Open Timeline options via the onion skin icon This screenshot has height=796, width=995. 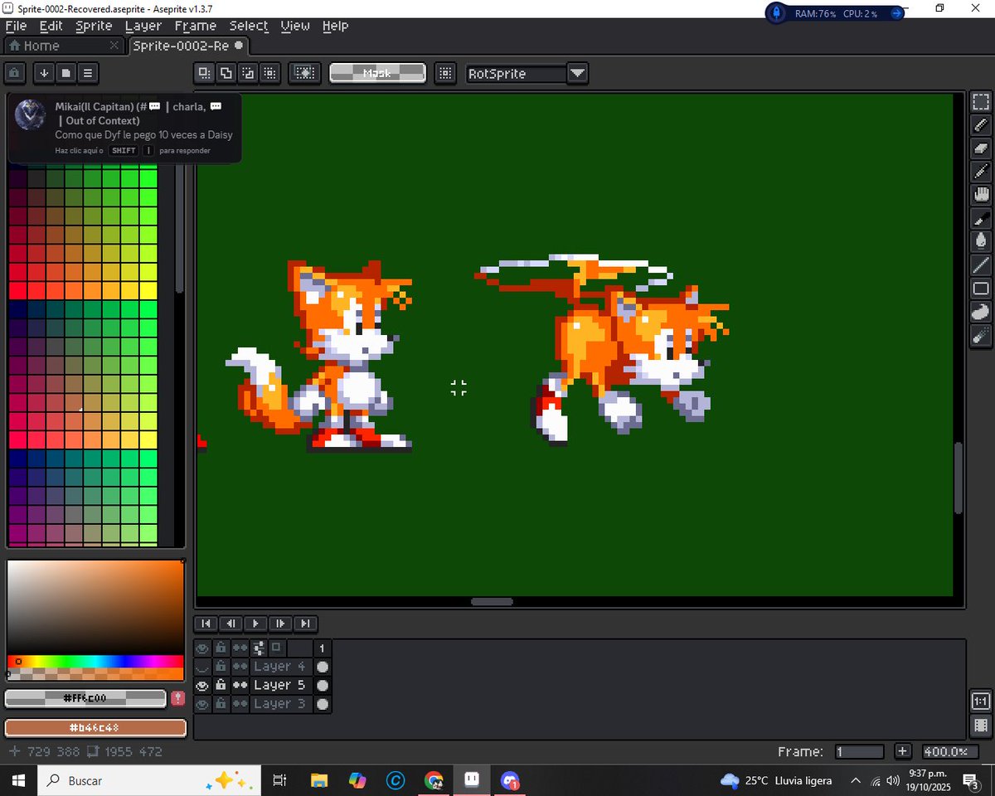click(x=240, y=648)
